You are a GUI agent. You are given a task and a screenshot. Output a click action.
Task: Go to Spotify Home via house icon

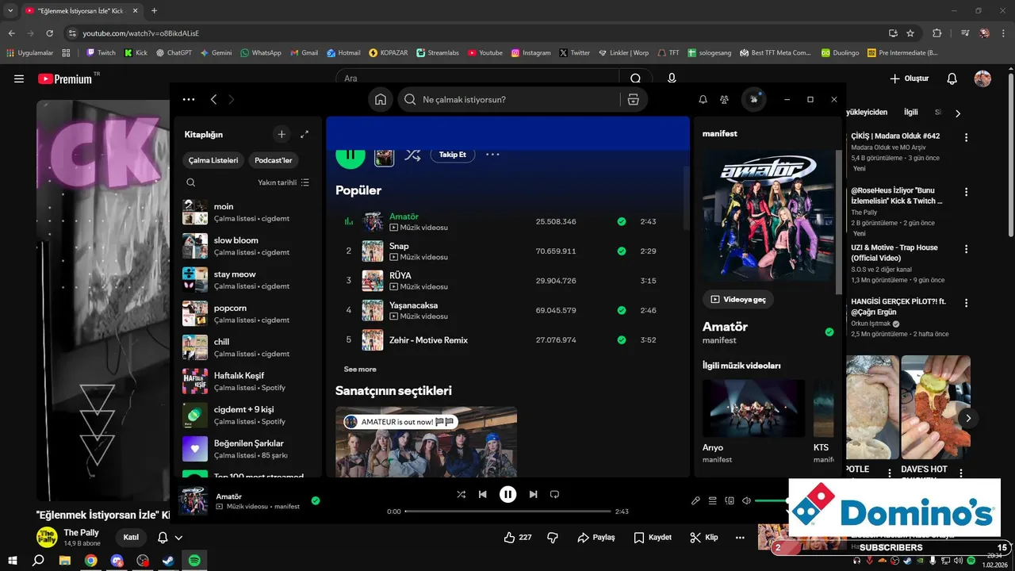click(381, 100)
